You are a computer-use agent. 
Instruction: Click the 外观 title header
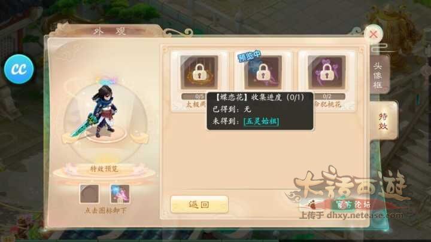(x=110, y=31)
